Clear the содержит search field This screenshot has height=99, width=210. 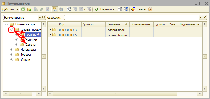click(x=205, y=18)
